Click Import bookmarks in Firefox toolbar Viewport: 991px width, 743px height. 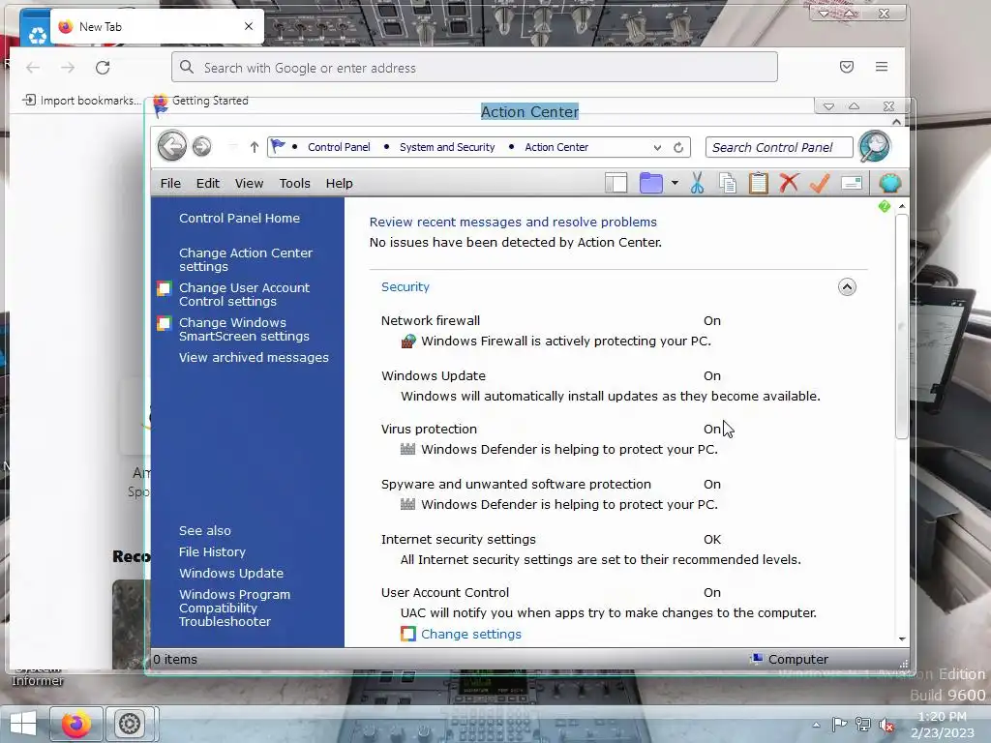[81, 101]
